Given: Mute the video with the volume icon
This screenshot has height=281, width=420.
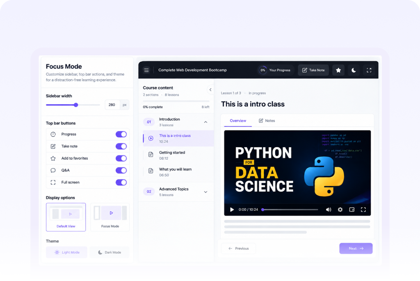Looking at the screenshot, I should (328, 210).
